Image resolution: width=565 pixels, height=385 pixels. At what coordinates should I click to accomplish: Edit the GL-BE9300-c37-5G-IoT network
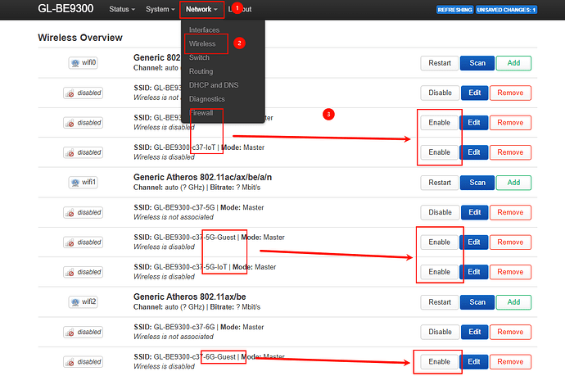tap(473, 272)
